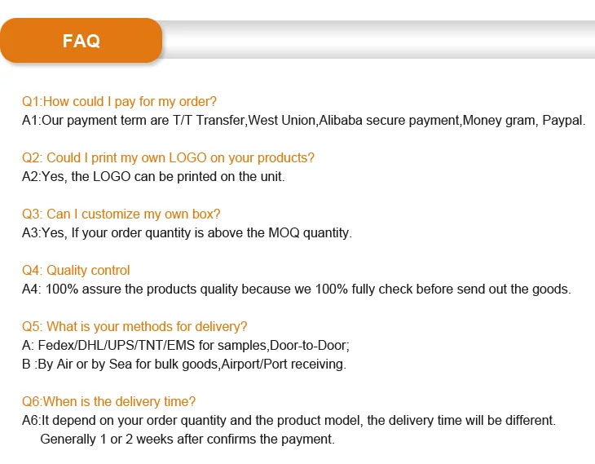Expand Q5 methods for delivery question

134,326
